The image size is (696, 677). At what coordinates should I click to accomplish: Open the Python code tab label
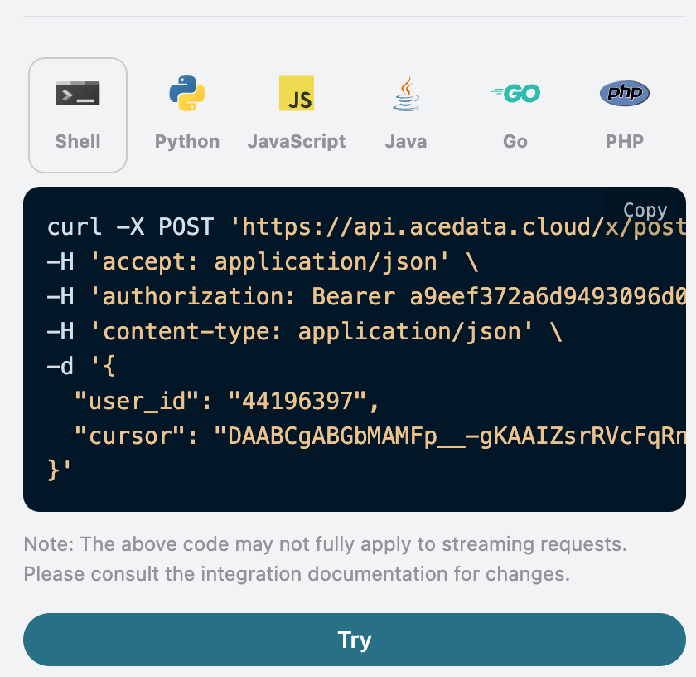187,141
